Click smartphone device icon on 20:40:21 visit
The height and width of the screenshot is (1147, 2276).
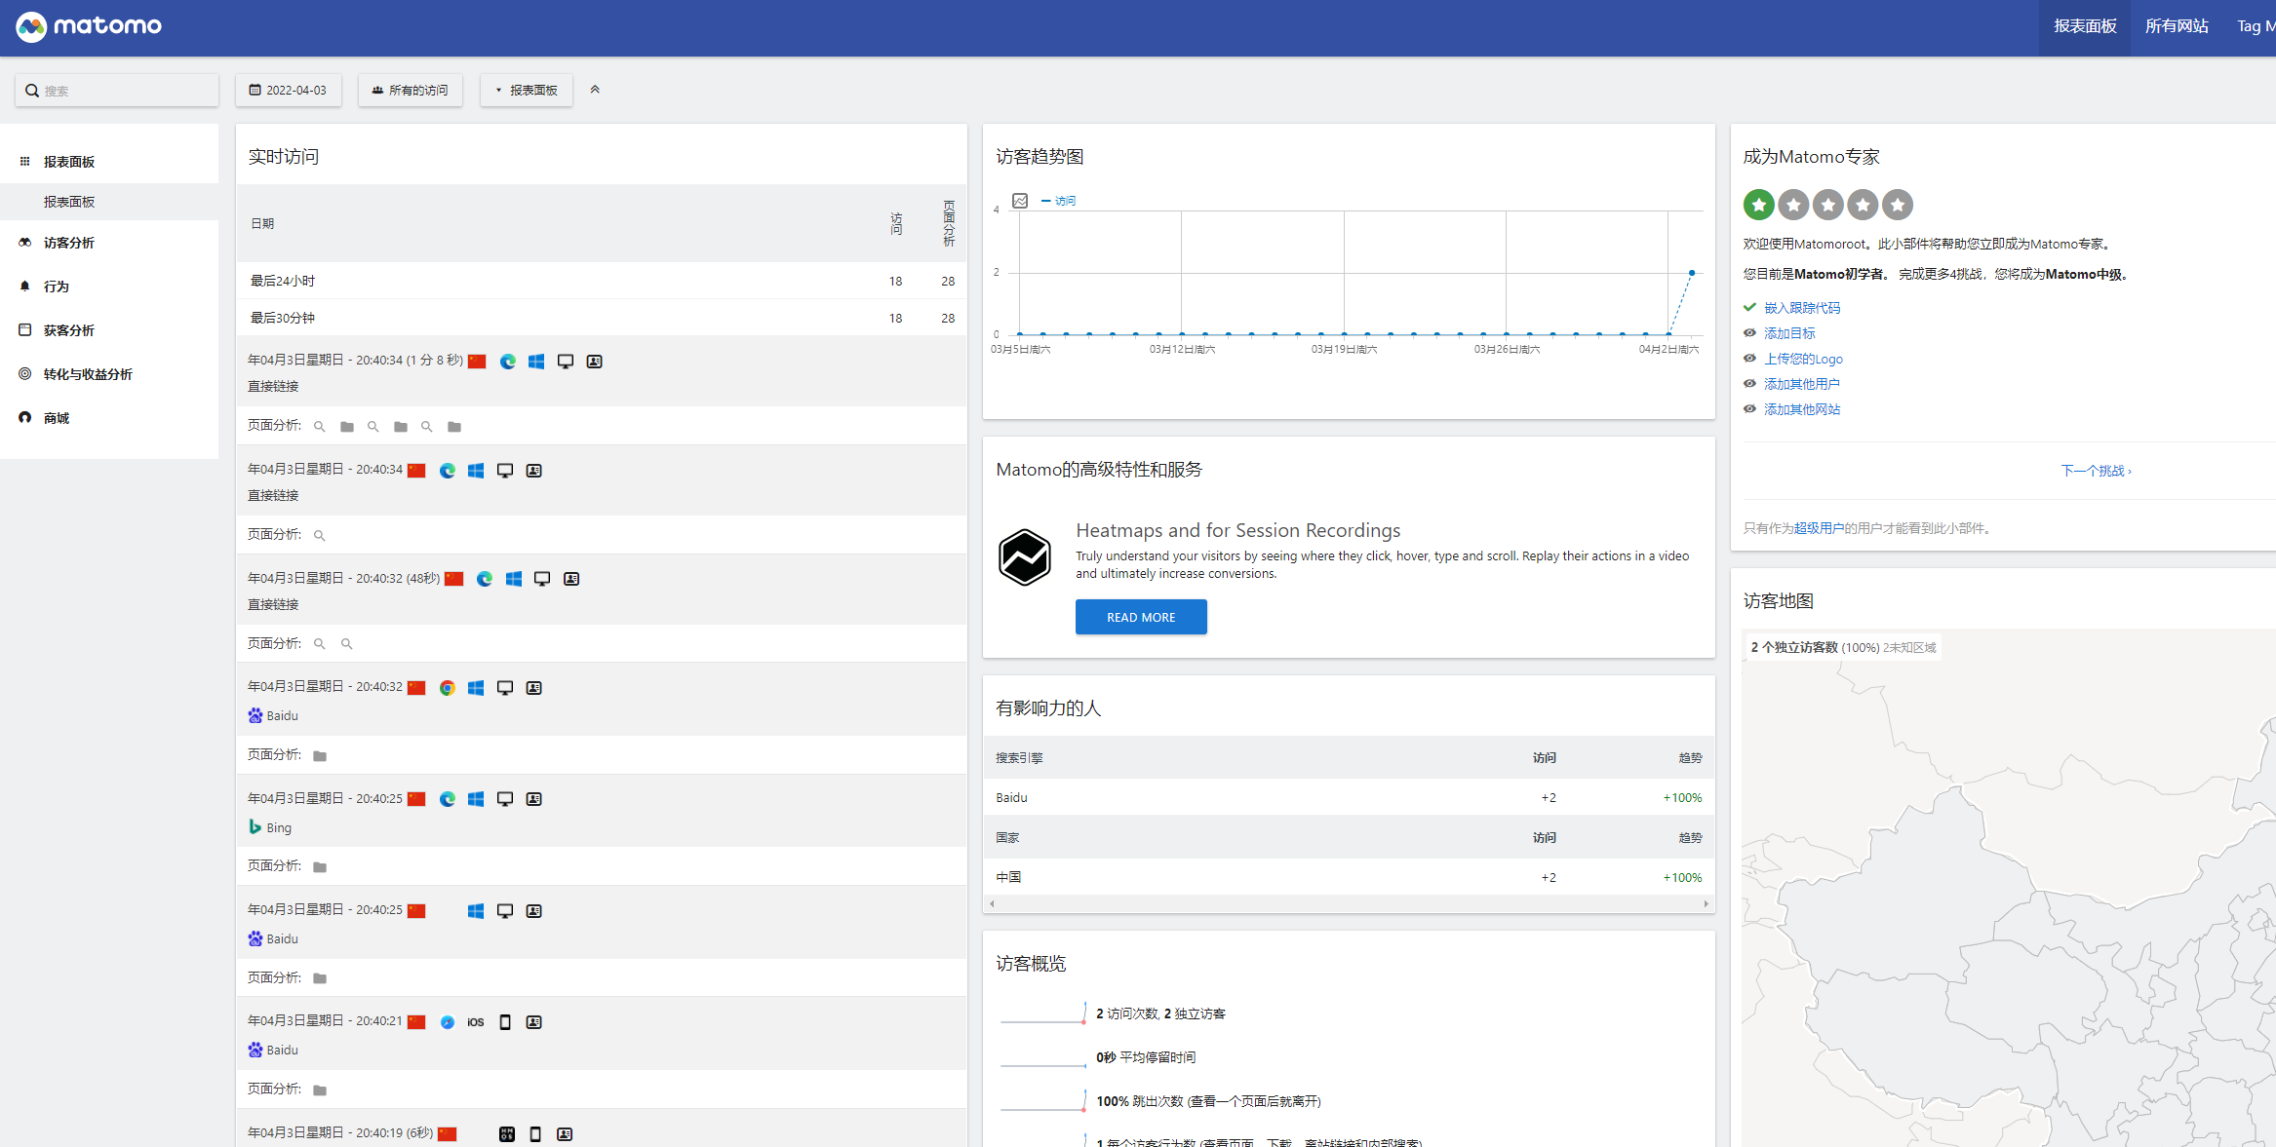point(505,1022)
